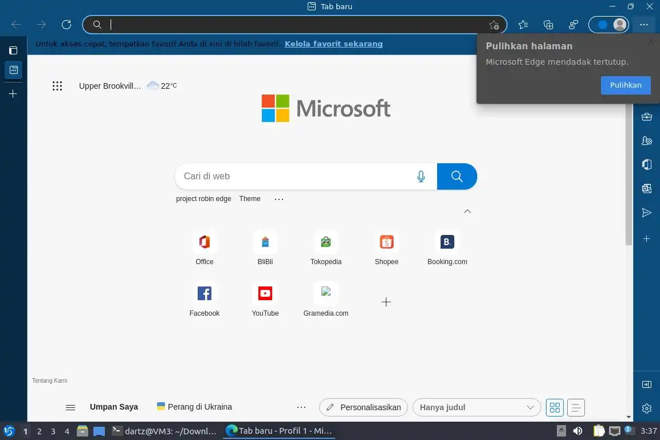Click the blue search magnifier button
The image size is (660, 440).
[x=457, y=176]
